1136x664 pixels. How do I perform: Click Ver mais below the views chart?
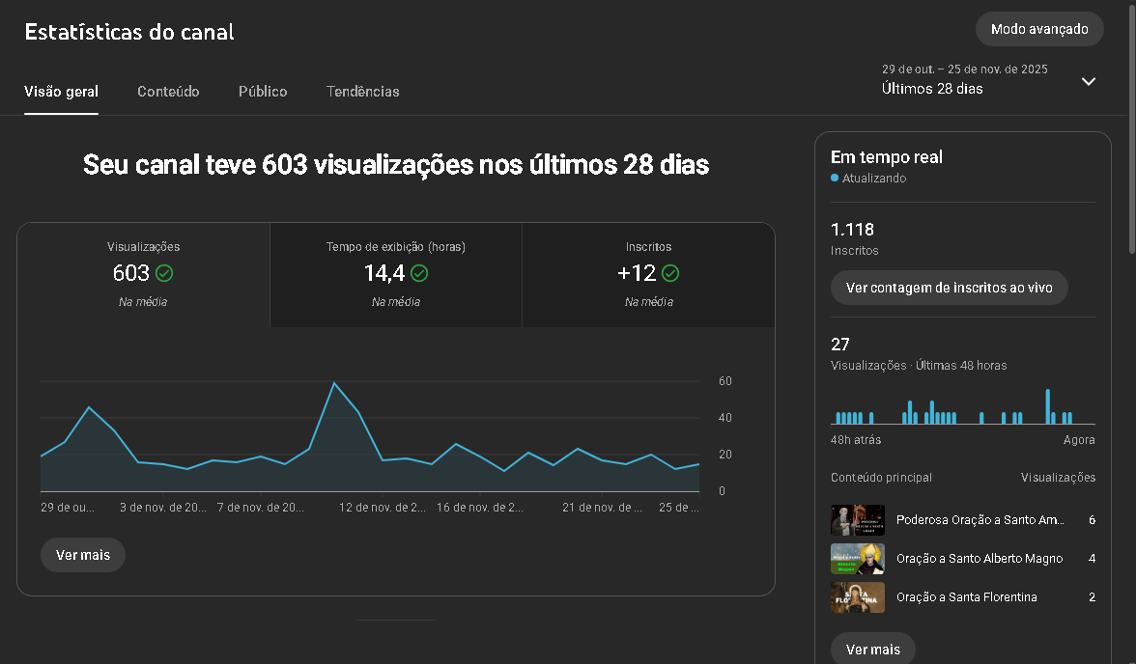[x=83, y=555]
